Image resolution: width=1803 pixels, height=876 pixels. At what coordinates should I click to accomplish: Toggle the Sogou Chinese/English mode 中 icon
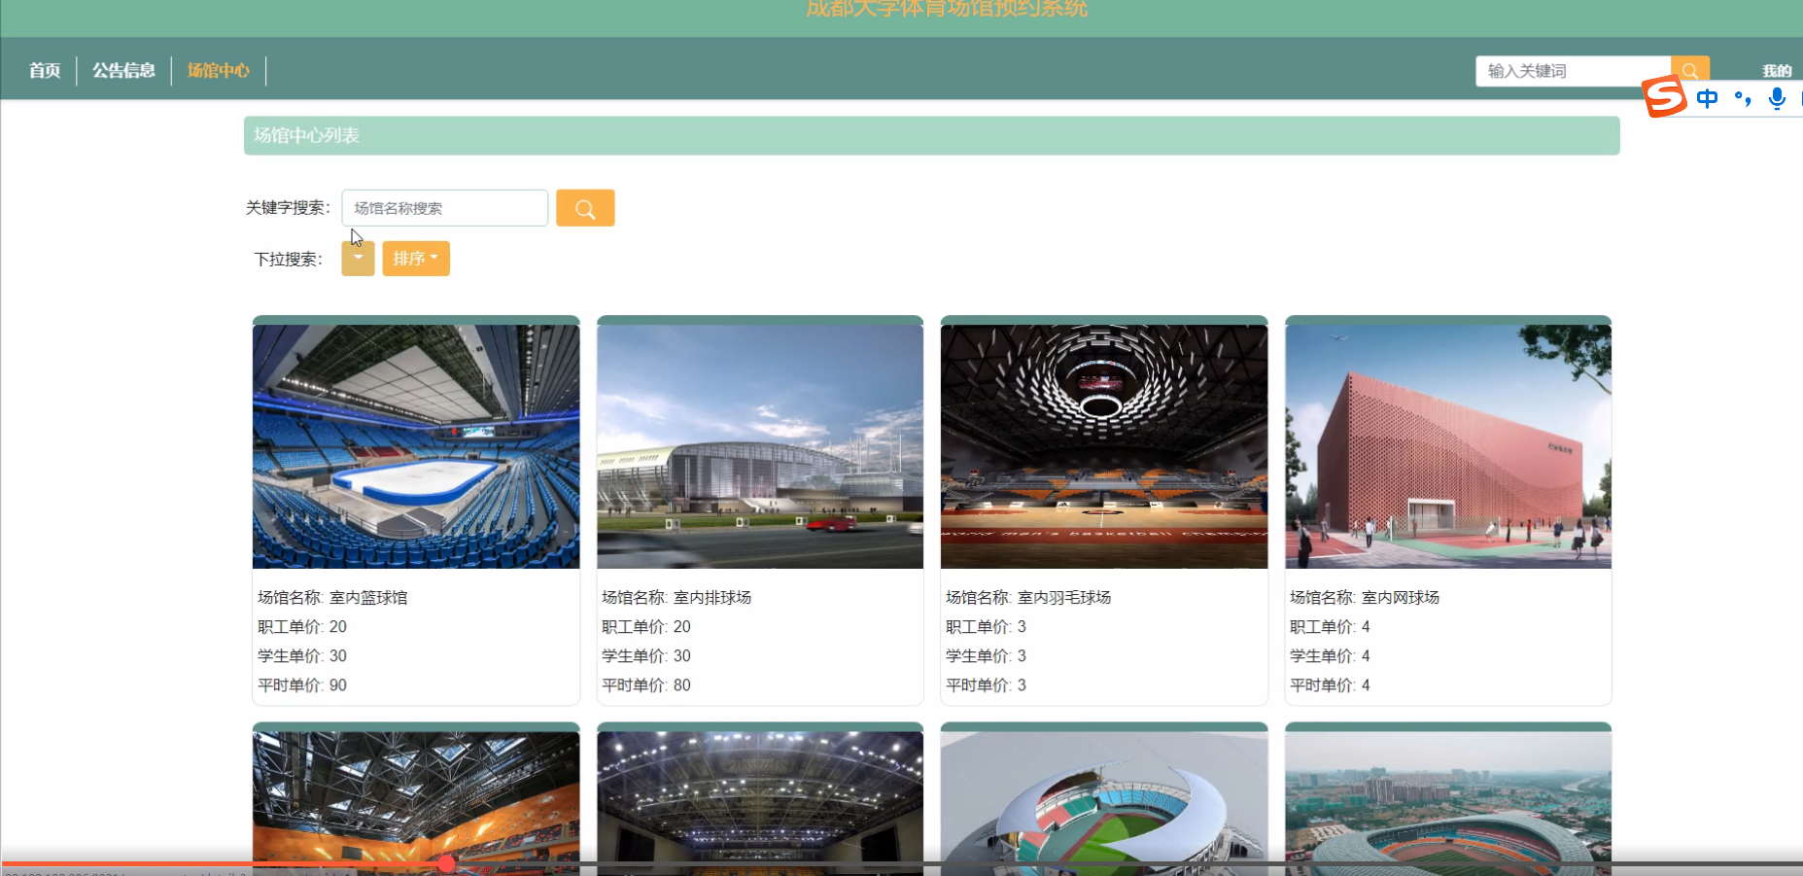(x=1708, y=98)
